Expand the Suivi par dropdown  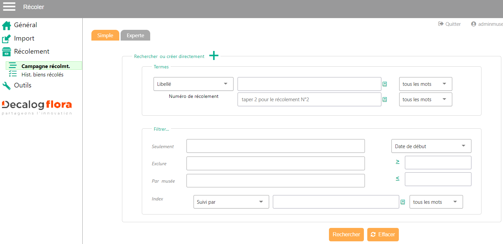tap(231, 202)
